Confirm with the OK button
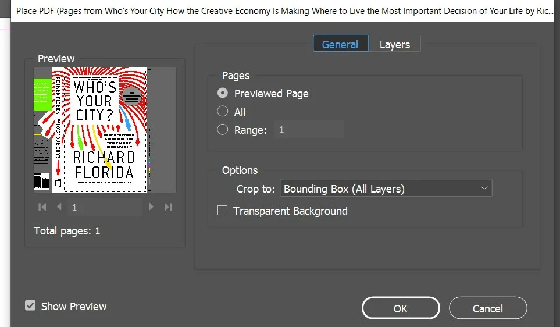The height and width of the screenshot is (327, 560). click(401, 308)
